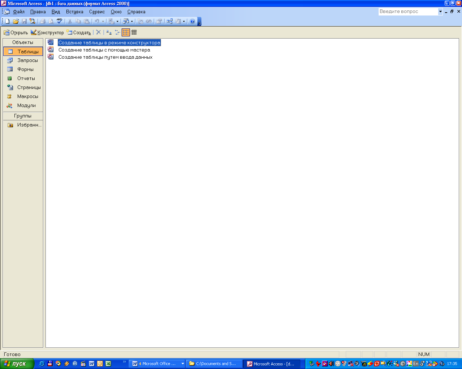Screen dimensions: 462x369
Task: Open Microsoft Access Help question mark icon
Action: tap(192, 21)
